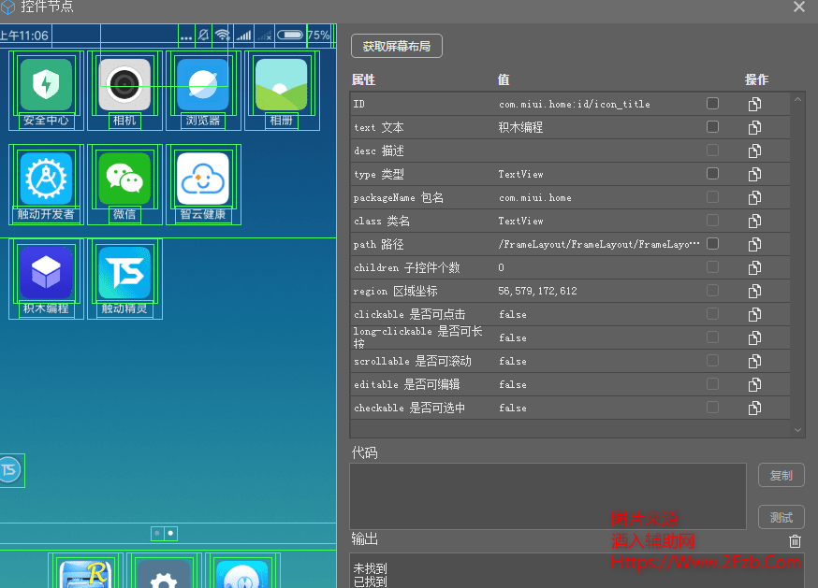The height and width of the screenshot is (588, 818).
Task: Open the 智云健康 cloud health icon
Action: (x=203, y=179)
